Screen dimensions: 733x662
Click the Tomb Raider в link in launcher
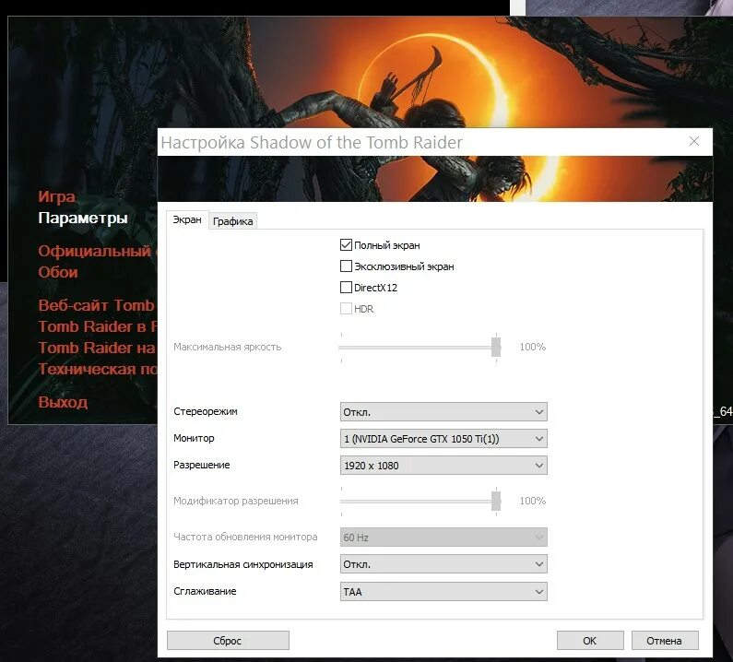tap(97, 326)
